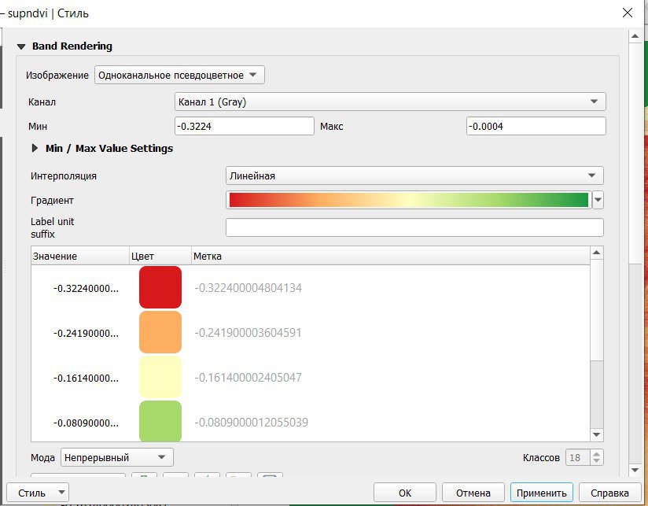Expand Min / Max Value Settings
The height and width of the screenshot is (506, 648).
(35, 149)
